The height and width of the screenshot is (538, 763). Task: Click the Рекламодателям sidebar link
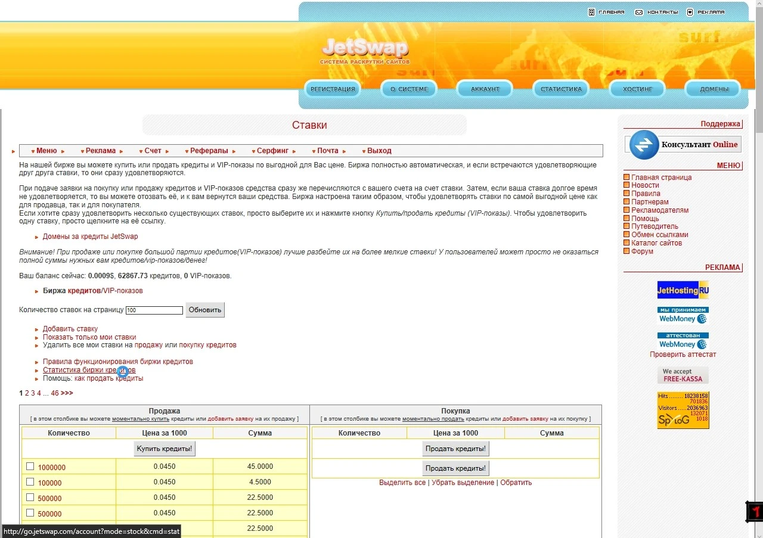[660, 210]
